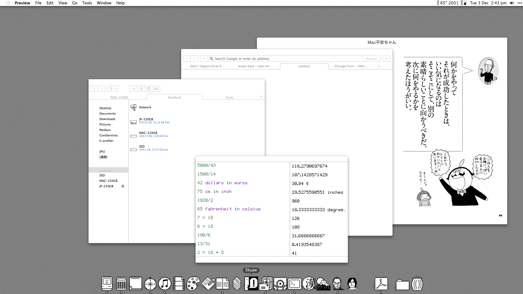Click the browser downloads arrow button
This screenshot has width=523, height=294.
point(386,59)
